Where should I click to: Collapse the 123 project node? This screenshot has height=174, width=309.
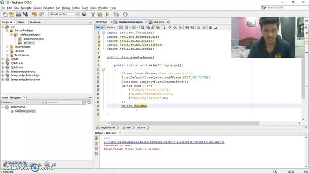3,27
